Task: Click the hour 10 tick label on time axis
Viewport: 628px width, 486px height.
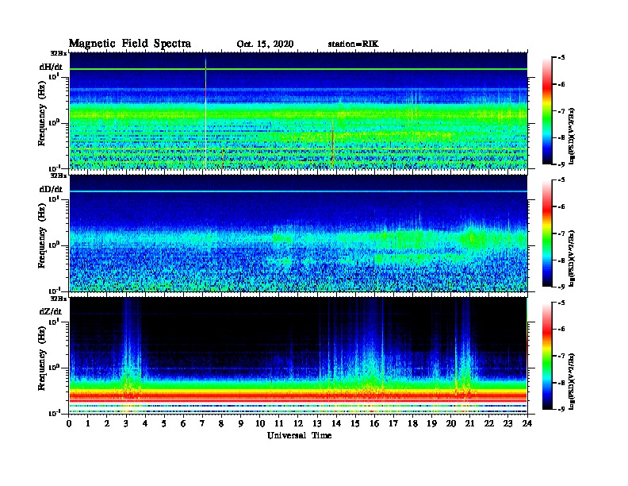Action: tap(260, 424)
